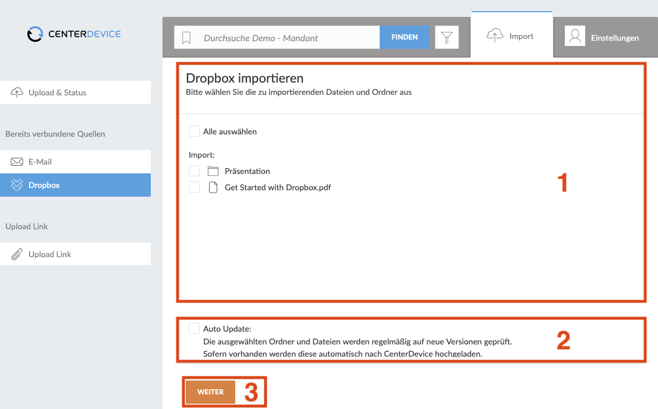The image size is (658, 409).
Task: Click the Präsentation folder name
Action: click(247, 171)
